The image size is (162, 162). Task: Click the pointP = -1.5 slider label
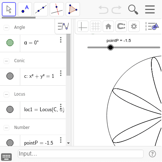tap(119, 40)
